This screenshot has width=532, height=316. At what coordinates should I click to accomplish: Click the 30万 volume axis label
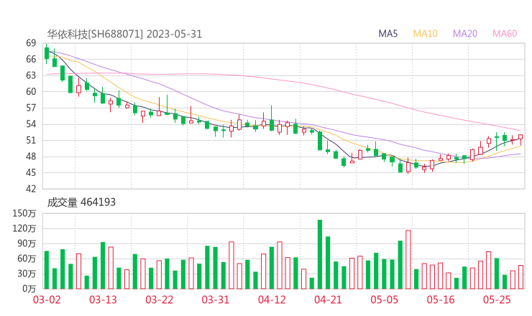[27, 274]
